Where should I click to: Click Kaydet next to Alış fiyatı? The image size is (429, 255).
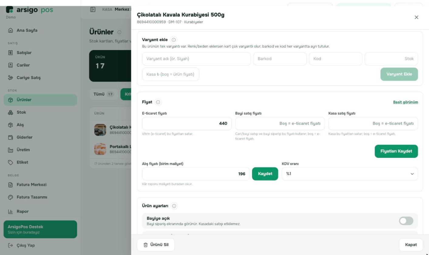(265, 174)
